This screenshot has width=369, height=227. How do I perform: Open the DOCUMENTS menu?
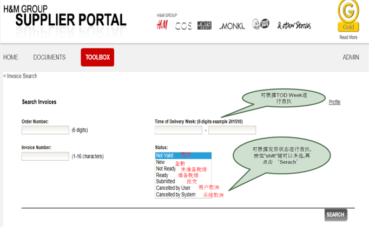[49, 57]
